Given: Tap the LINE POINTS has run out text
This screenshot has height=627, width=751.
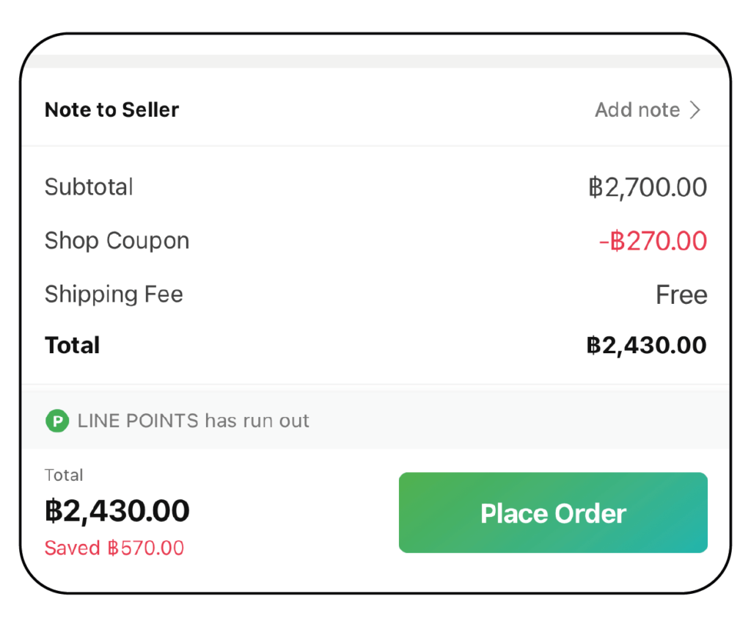Looking at the screenshot, I should pos(193,421).
